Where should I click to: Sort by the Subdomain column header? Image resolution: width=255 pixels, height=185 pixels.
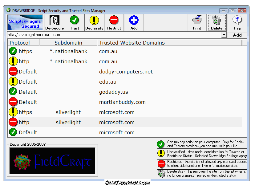point(68,43)
